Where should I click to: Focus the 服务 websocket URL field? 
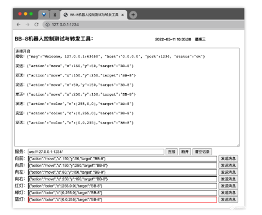[96, 152]
